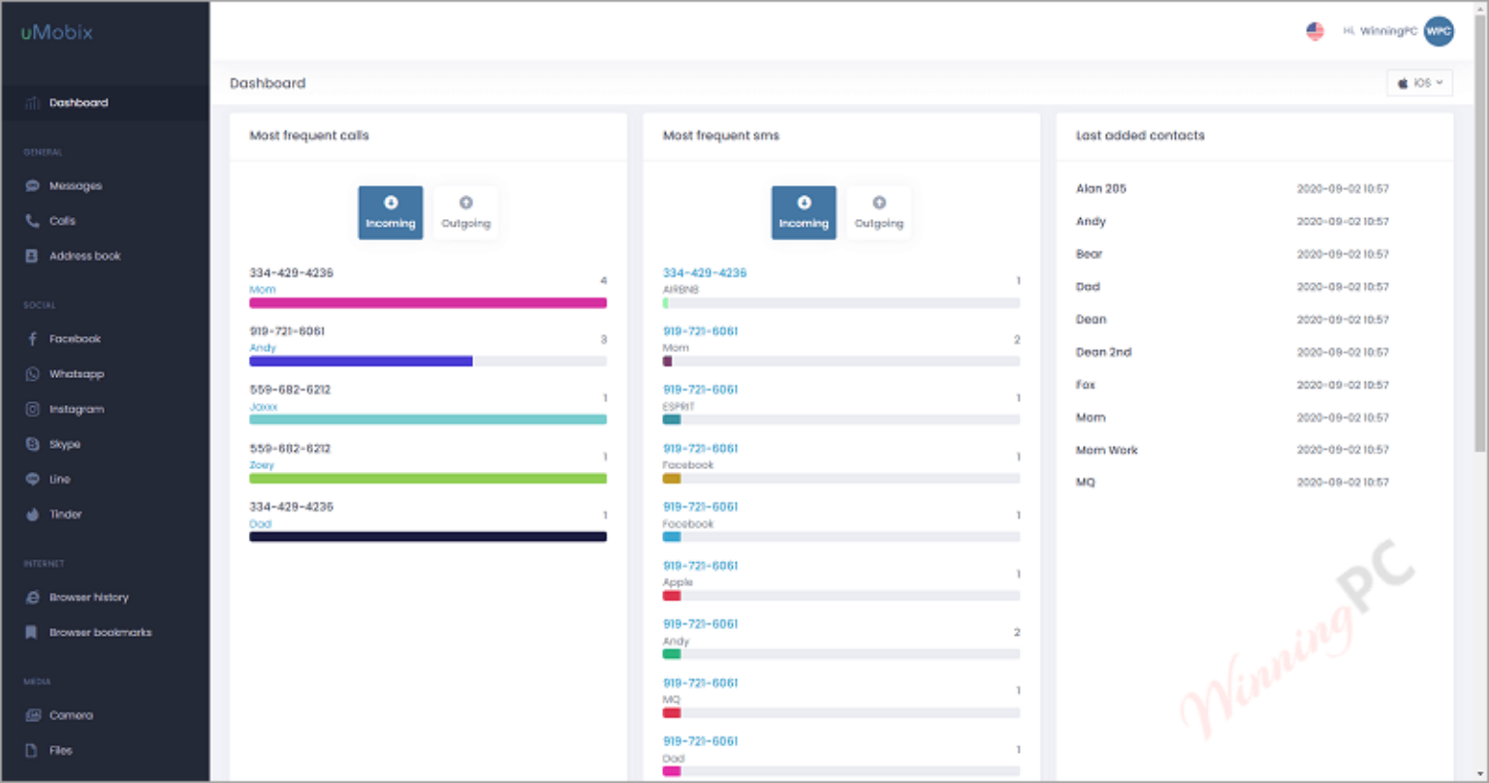Open the Skype sidebar icon

tap(32, 444)
